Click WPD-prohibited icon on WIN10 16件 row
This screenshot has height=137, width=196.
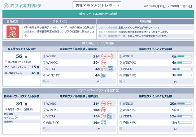[110, 104]
